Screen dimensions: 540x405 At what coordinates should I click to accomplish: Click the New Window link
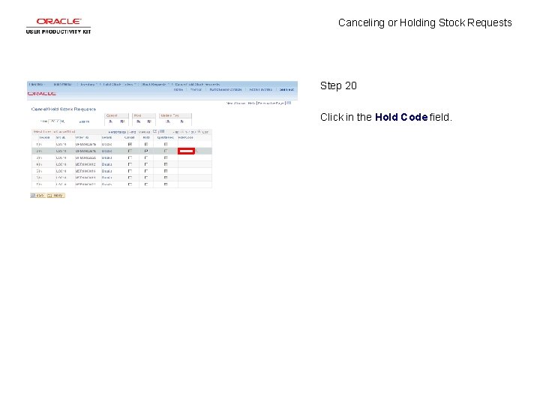[x=236, y=103]
